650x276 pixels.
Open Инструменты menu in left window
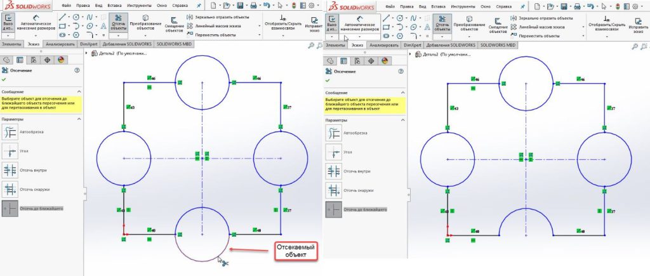(139, 6)
